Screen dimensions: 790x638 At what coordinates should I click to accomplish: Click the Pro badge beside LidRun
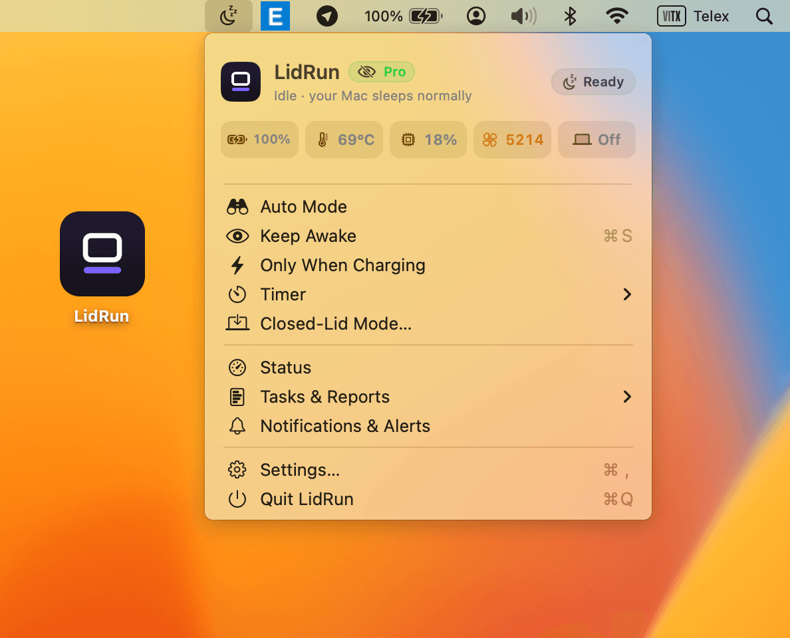[382, 72]
